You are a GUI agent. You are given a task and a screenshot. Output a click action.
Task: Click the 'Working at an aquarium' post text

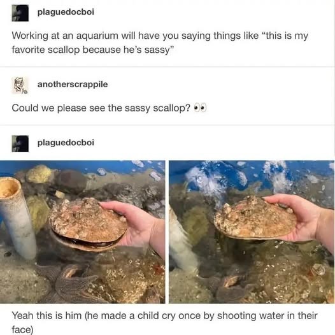[x=160, y=43]
